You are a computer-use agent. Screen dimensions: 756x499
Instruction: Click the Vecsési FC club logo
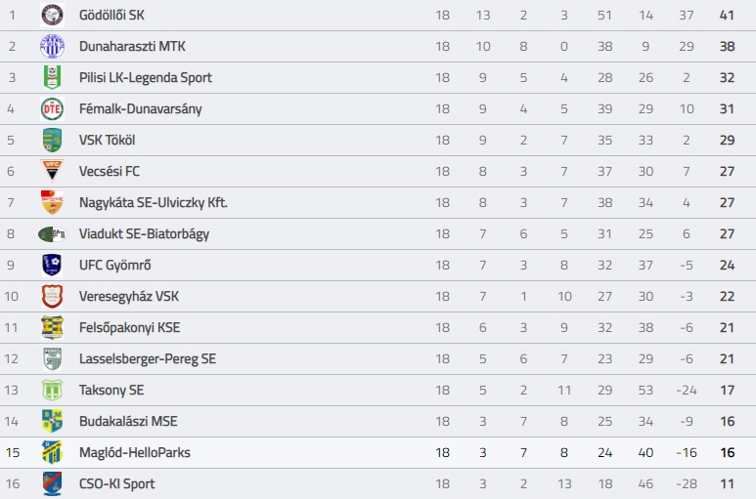[52, 171]
